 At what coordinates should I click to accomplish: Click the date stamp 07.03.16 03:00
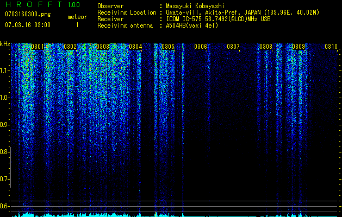coord(28,24)
